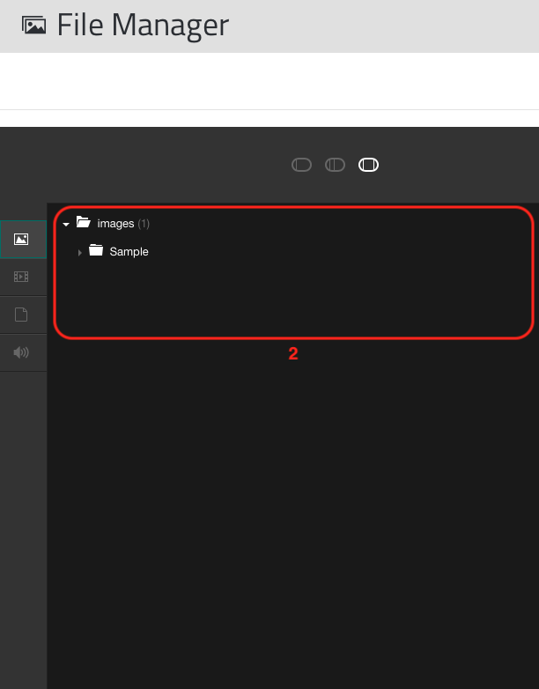Switch to the Videos media type tab
539x689 pixels.
tap(23, 277)
